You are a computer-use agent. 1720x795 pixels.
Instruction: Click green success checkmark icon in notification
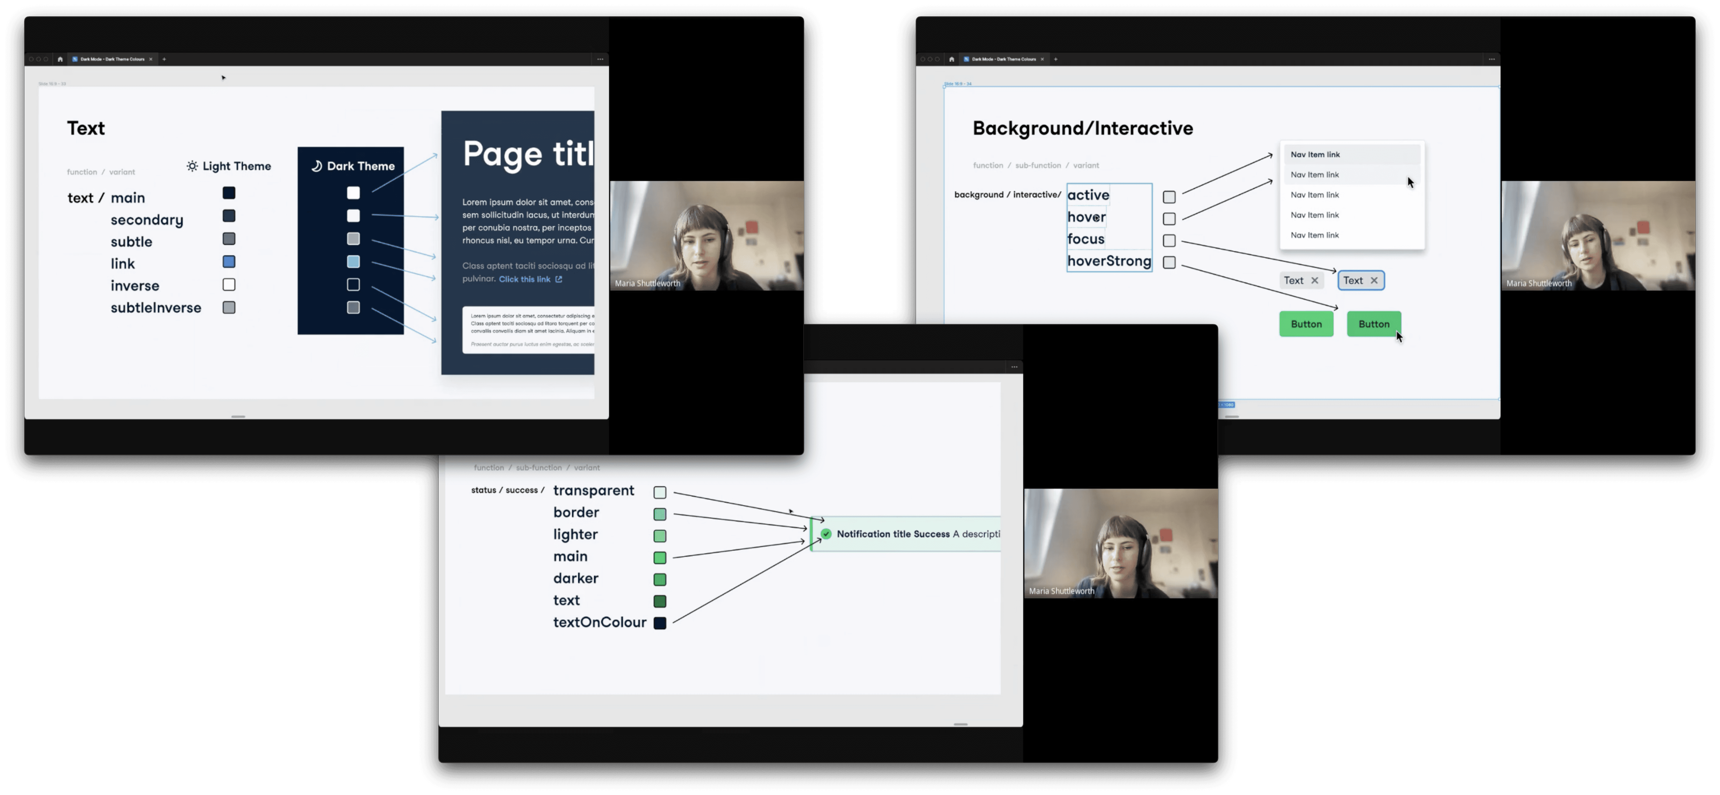826,534
